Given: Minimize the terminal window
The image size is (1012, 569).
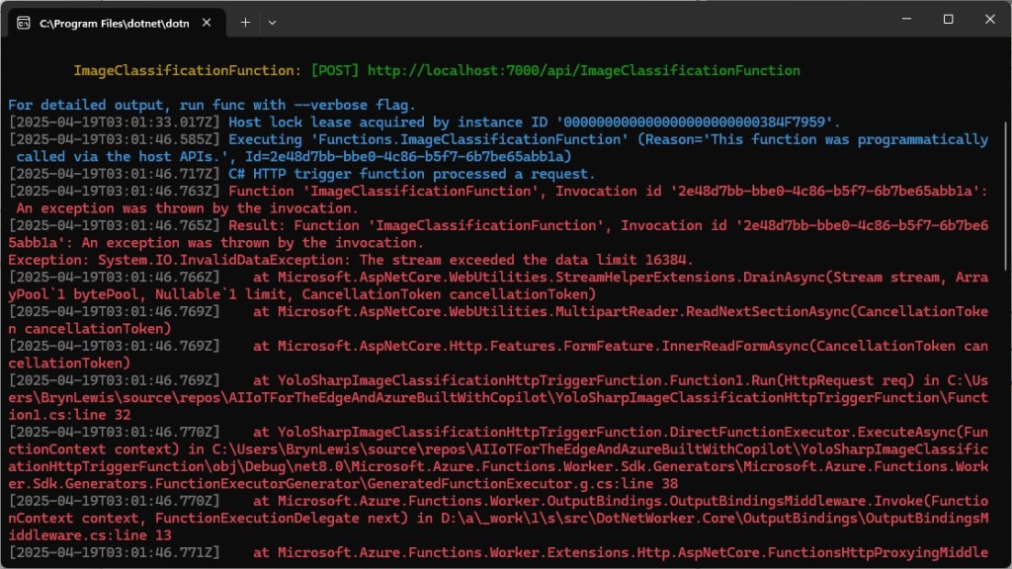Looking at the screenshot, I should click(902, 20).
